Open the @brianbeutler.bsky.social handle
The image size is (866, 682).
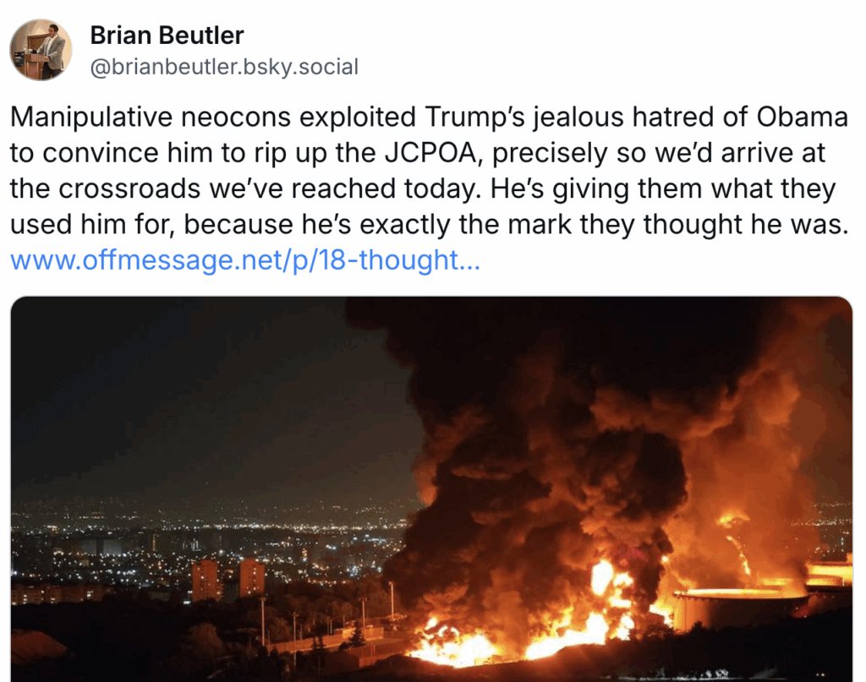click(x=224, y=67)
